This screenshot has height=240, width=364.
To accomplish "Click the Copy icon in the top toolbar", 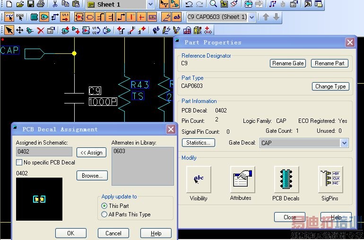I will (x=65, y=4).
